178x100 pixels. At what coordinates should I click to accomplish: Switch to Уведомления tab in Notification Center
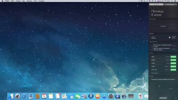pyautogui.click(x=170, y=4)
